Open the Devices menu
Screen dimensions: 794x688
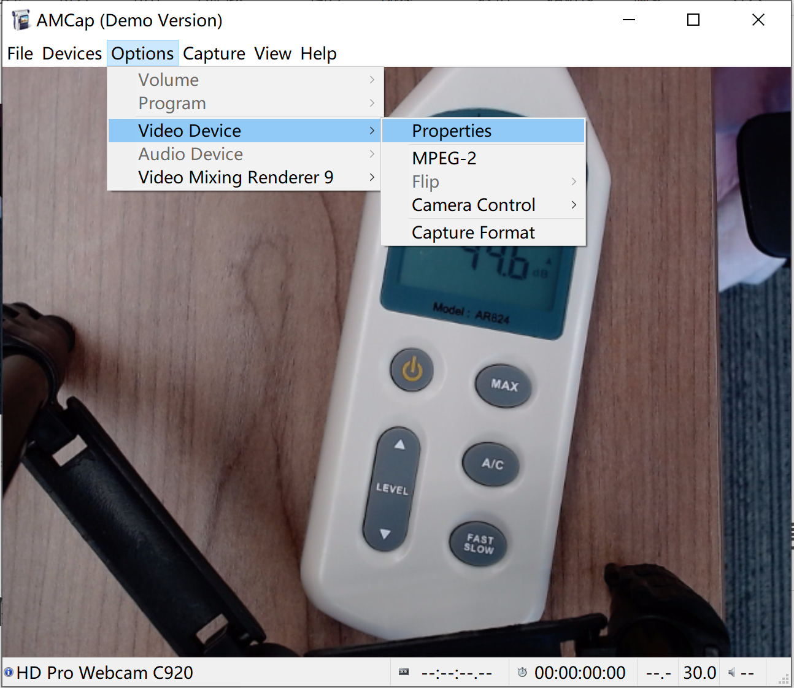pos(72,53)
